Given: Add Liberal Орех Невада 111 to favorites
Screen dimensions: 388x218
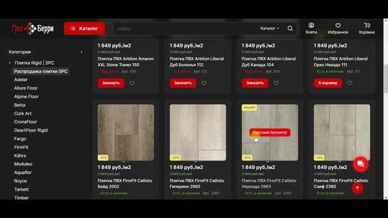Looking at the screenshot, I should click(x=350, y=83).
